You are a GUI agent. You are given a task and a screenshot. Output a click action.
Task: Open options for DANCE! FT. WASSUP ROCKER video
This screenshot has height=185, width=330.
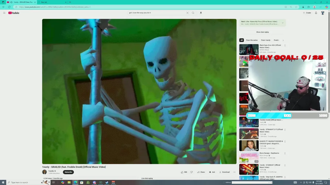(x=285, y=142)
